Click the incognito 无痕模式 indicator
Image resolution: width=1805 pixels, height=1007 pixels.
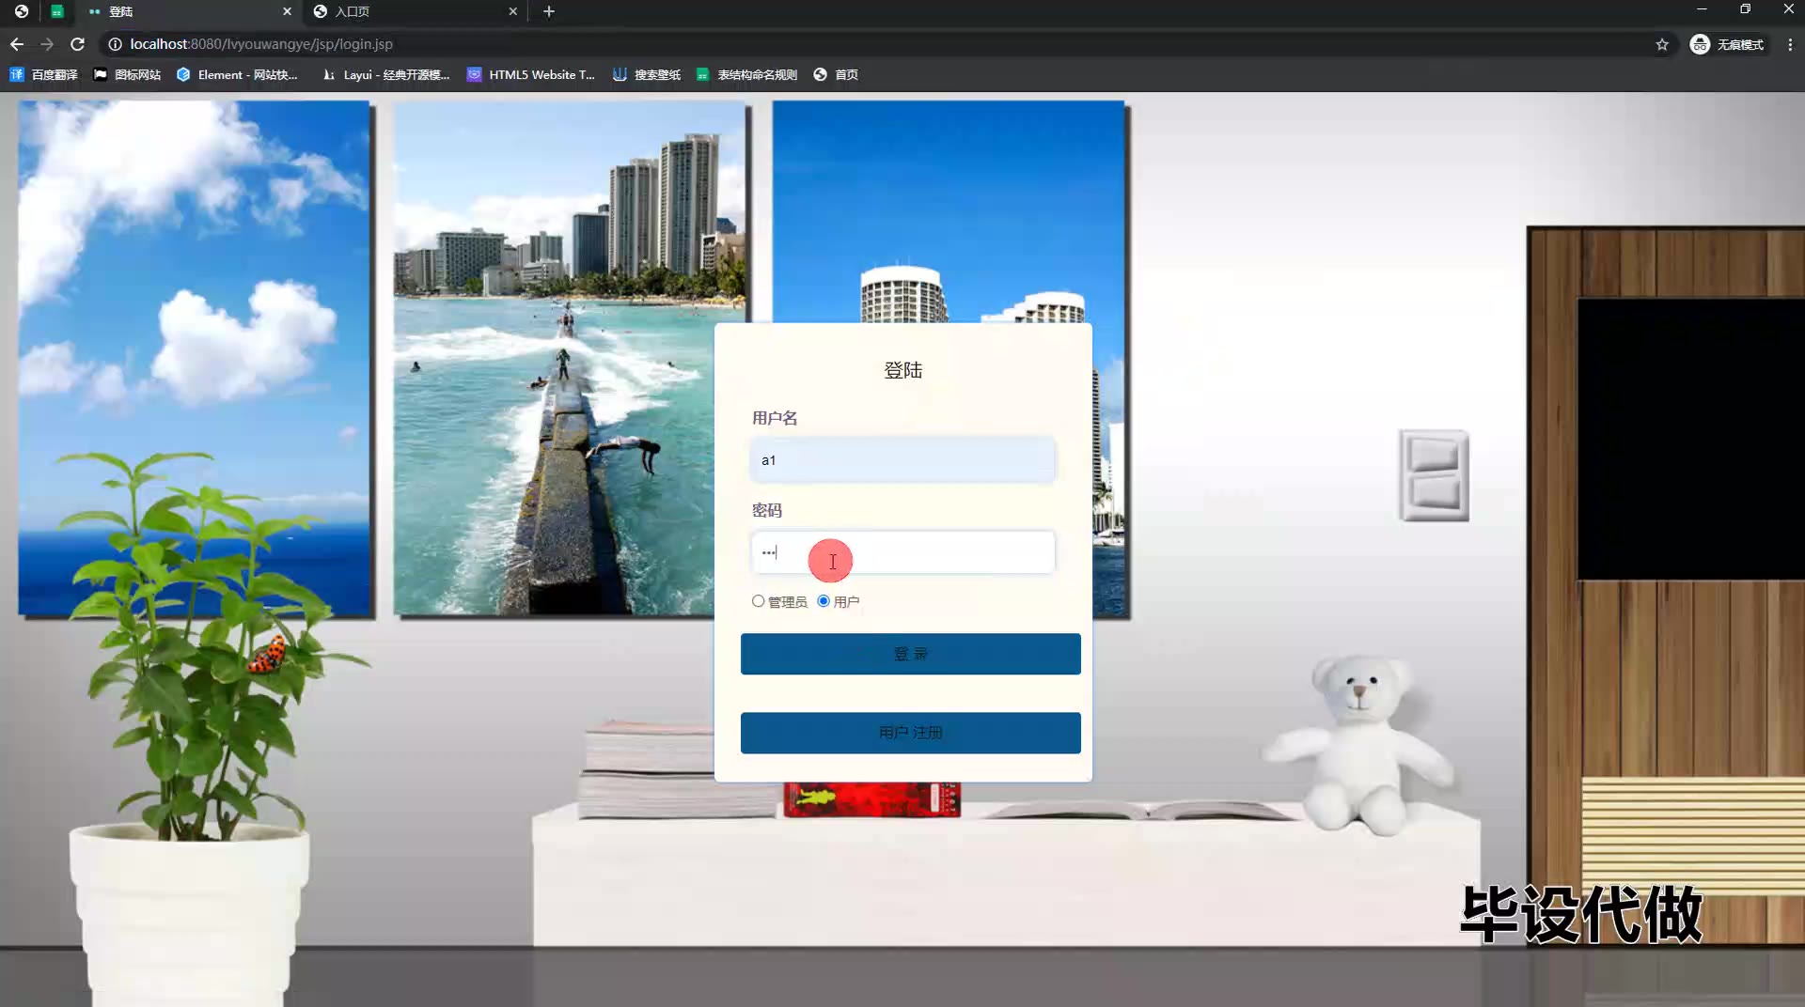tap(1727, 44)
